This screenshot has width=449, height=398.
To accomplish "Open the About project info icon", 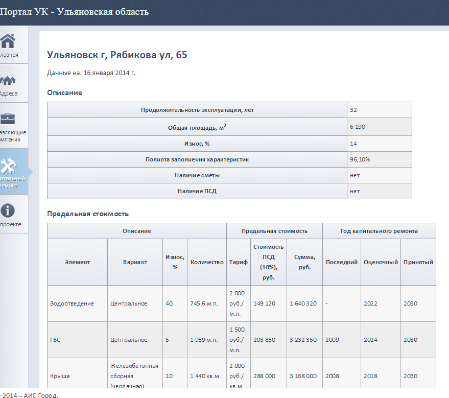I will [x=8, y=210].
